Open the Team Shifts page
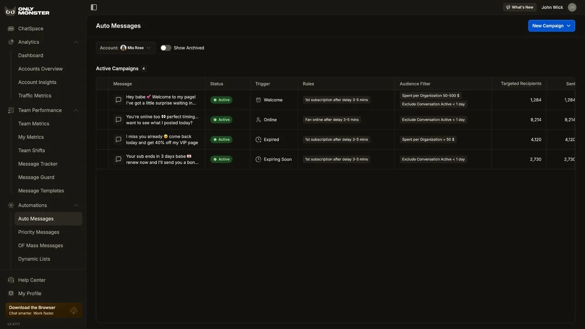The width and height of the screenshot is (585, 329). pos(32,150)
